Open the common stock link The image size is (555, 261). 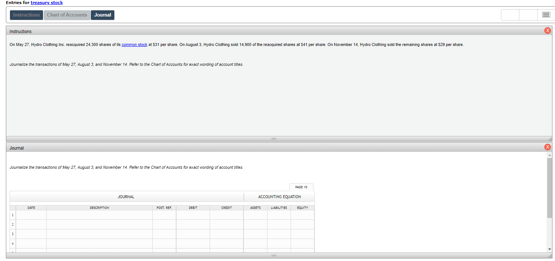click(x=134, y=44)
